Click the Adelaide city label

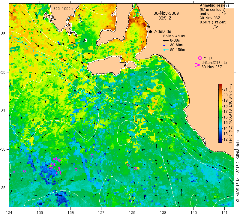click(163, 31)
